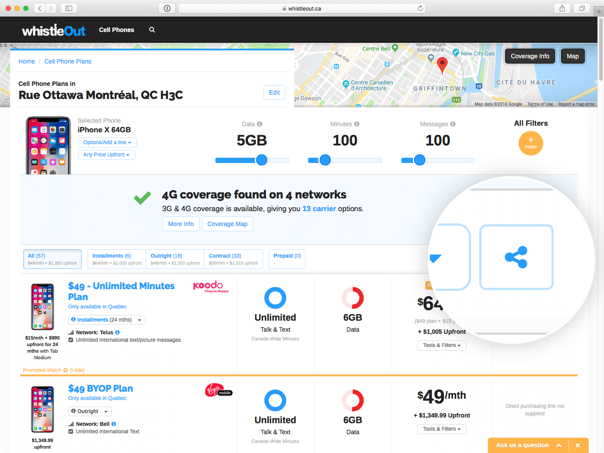Open the Cell Phone Plans breadcrumb link
Viewport: 604px width, 453px height.
[x=68, y=61]
